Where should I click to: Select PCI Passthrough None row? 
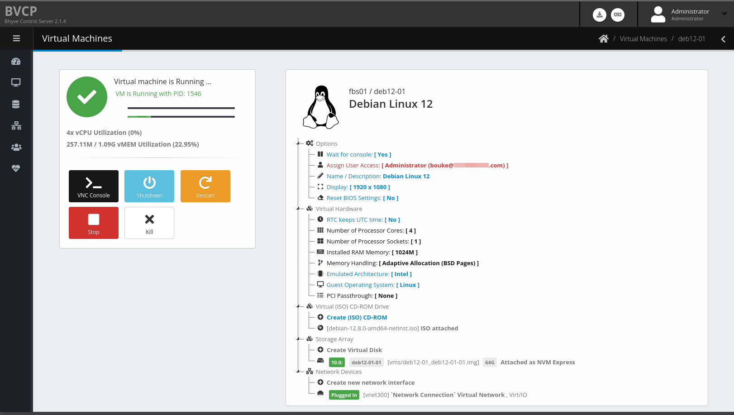(x=362, y=296)
